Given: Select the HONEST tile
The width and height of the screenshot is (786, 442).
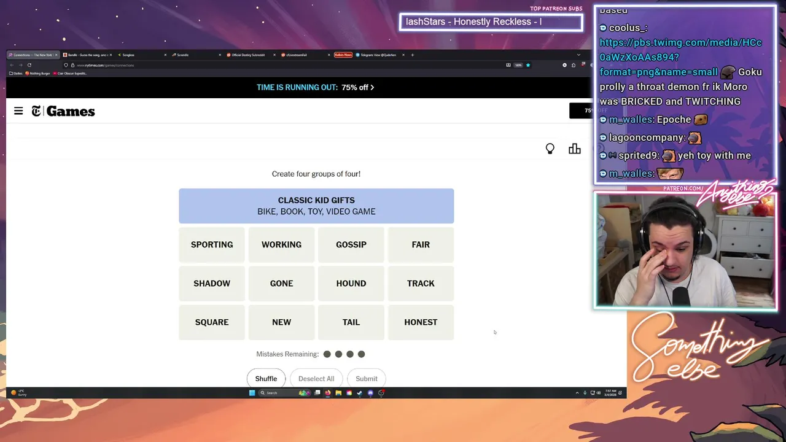Looking at the screenshot, I should 421,322.
